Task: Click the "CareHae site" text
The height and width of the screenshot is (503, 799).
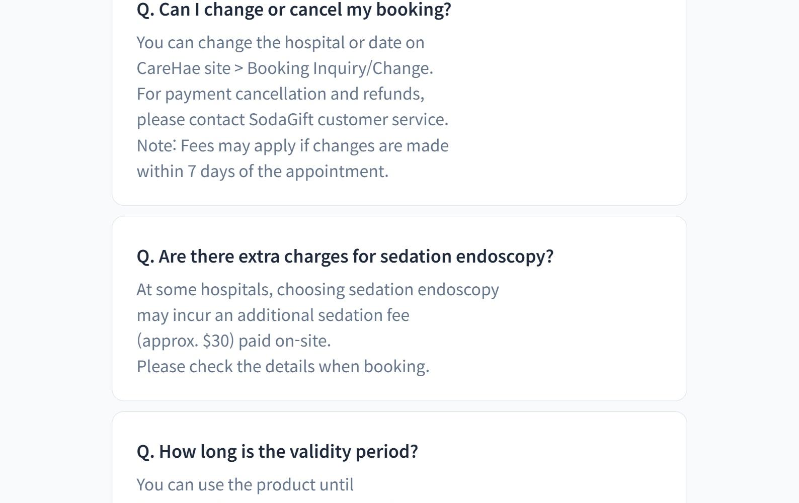Action: tap(183, 68)
